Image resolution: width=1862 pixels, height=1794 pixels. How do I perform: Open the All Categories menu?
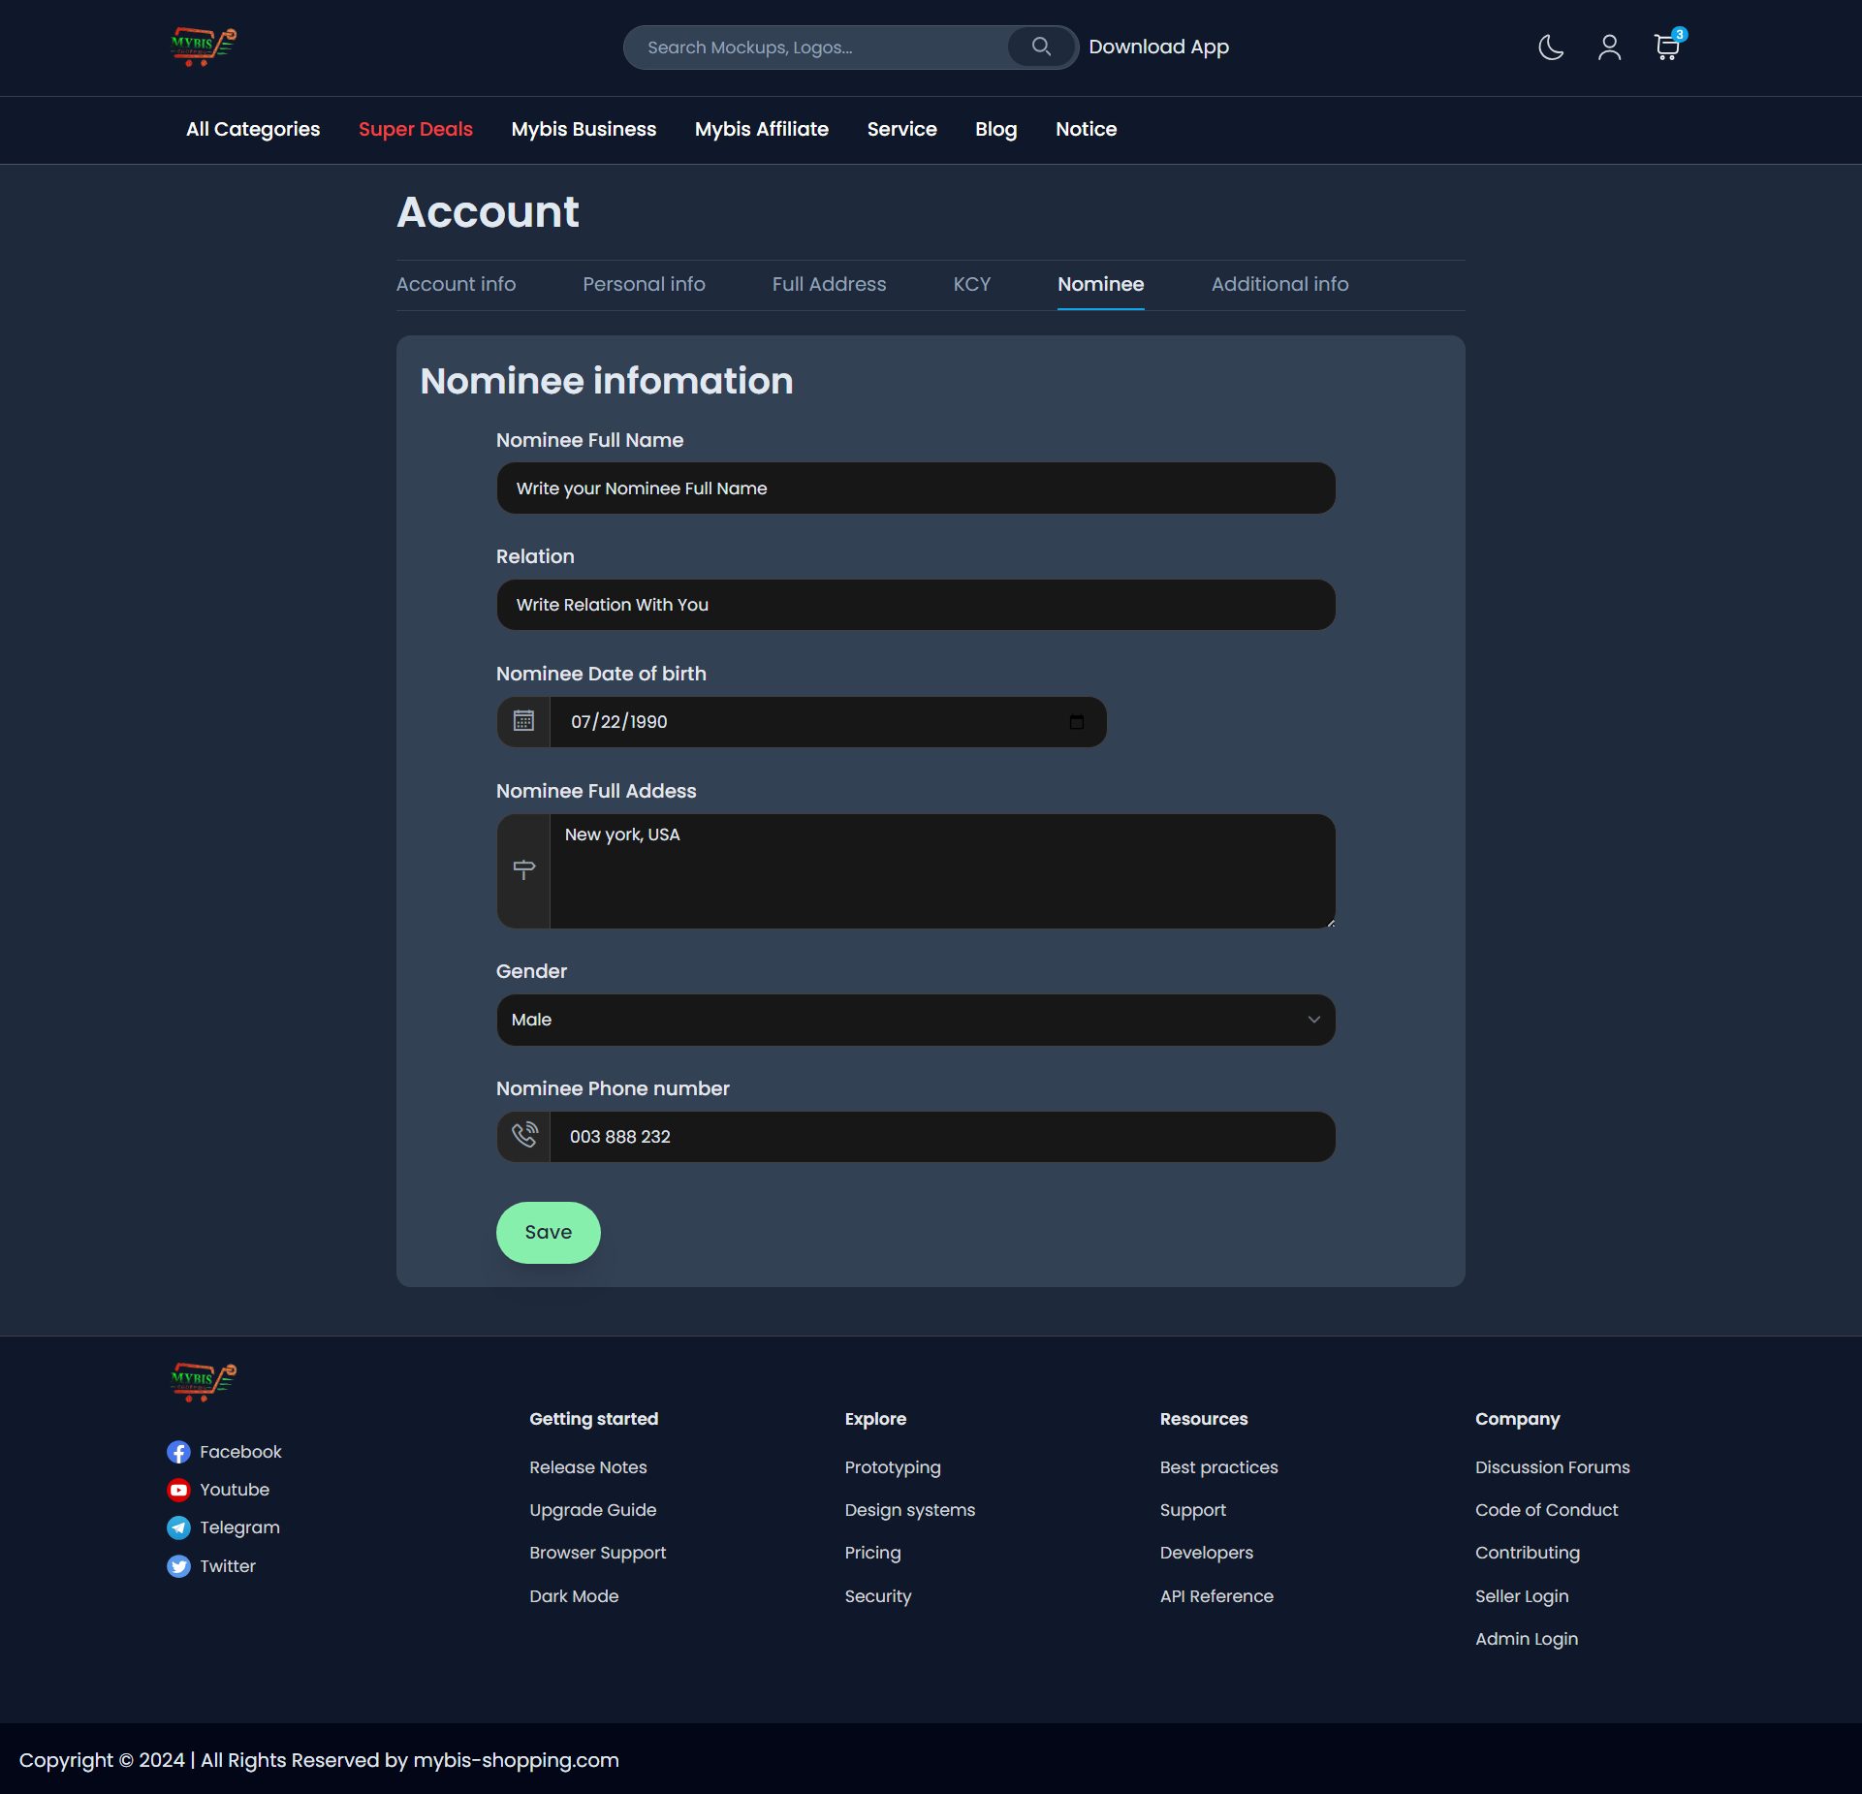pos(253,129)
